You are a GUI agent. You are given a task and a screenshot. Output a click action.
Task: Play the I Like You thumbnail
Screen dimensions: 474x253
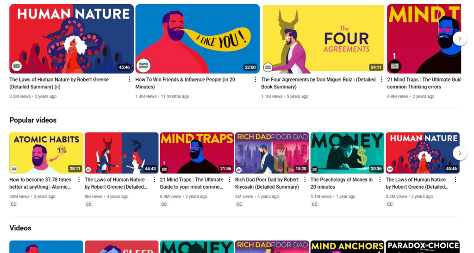coord(197,39)
